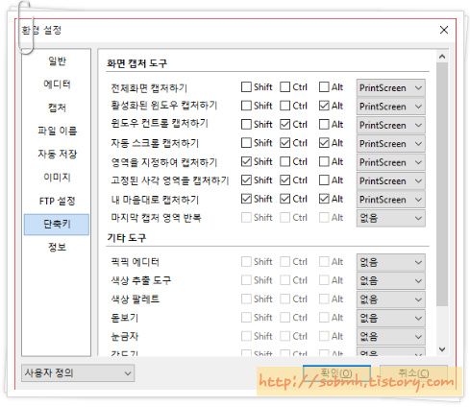Open key dropdown for 눈금자
Image resolution: width=470 pixels, height=407 pixels.
coord(391,337)
